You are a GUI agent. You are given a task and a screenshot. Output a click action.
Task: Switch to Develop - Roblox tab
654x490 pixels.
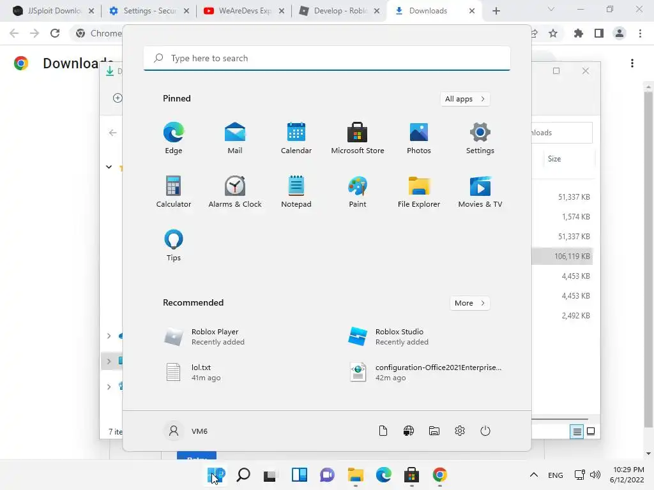click(339, 11)
